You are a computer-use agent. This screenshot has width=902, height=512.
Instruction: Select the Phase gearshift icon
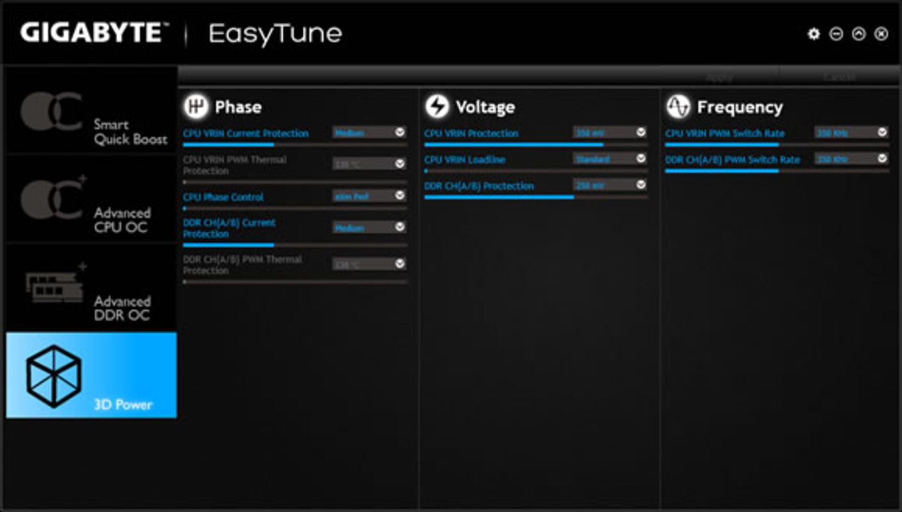[x=196, y=106]
